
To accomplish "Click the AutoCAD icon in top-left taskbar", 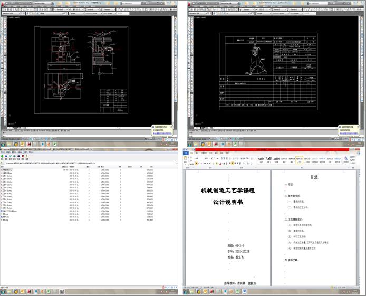I will point(29,144).
